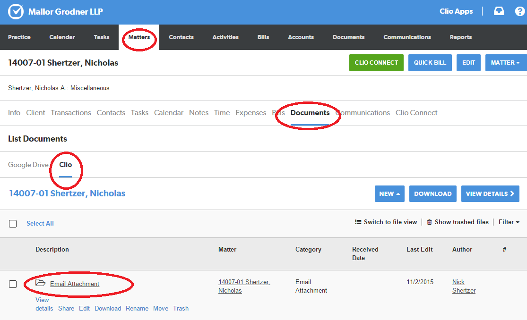This screenshot has width=527, height=320.
Task: Sort by the Category column header
Action: tap(308, 250)
